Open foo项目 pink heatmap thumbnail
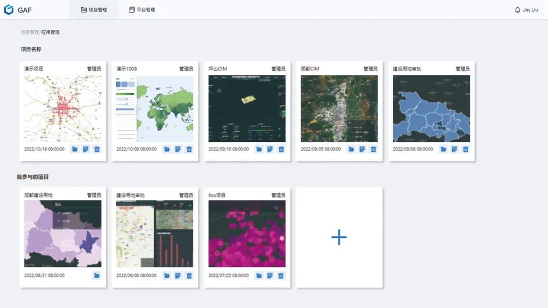Screen dimensions: 548x308 [247, 234]
